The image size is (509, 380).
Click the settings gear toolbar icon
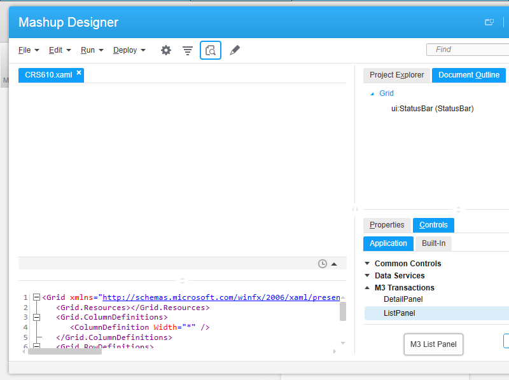pyautogui.click(x=166, y=50)
